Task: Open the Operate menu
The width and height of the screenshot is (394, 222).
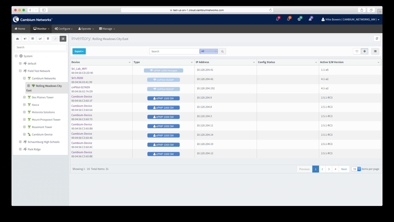Action: pos(86,29)
